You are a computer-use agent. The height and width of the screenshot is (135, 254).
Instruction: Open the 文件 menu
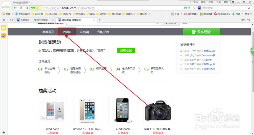[x=196, y=2]
